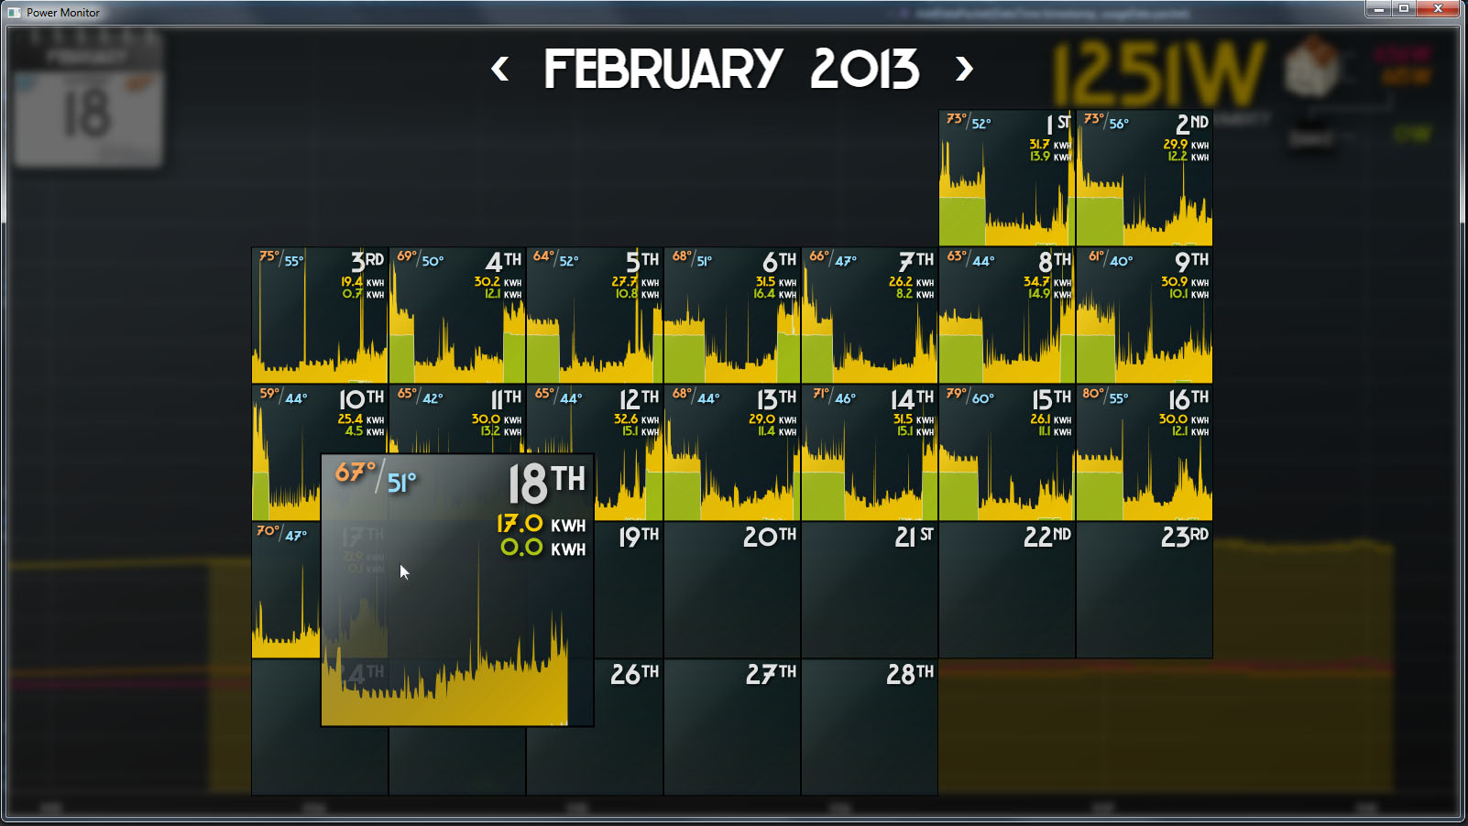Click the FEBRUARY 2013 month heading
1468x826 pixels.
[730, 70]
